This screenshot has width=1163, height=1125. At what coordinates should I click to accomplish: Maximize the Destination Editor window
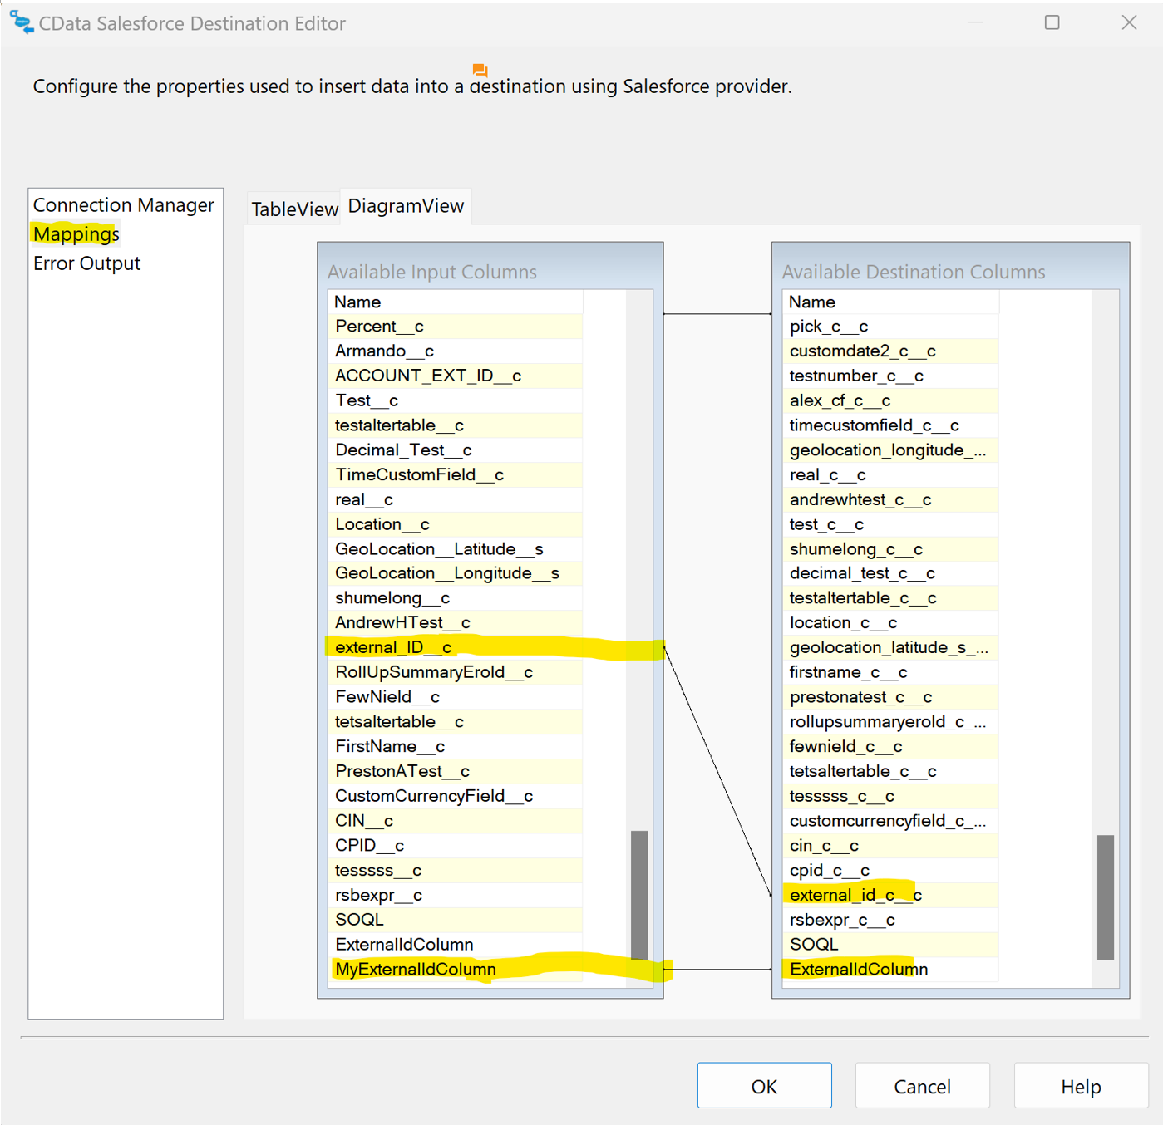[1052, 22]
